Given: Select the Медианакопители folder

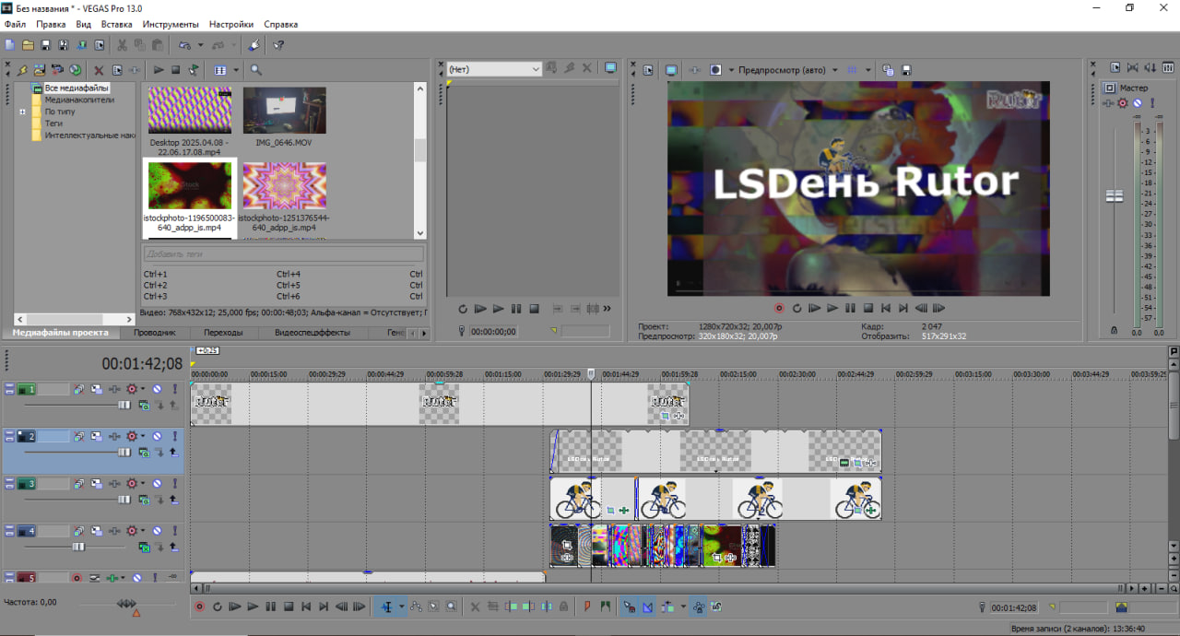Looking at the screenshot, I should [x=79, y=100].
